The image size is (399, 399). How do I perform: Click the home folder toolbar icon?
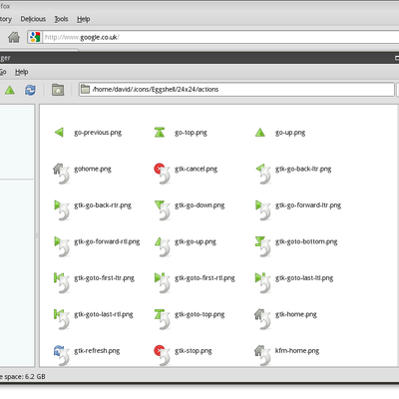point(58,90)
